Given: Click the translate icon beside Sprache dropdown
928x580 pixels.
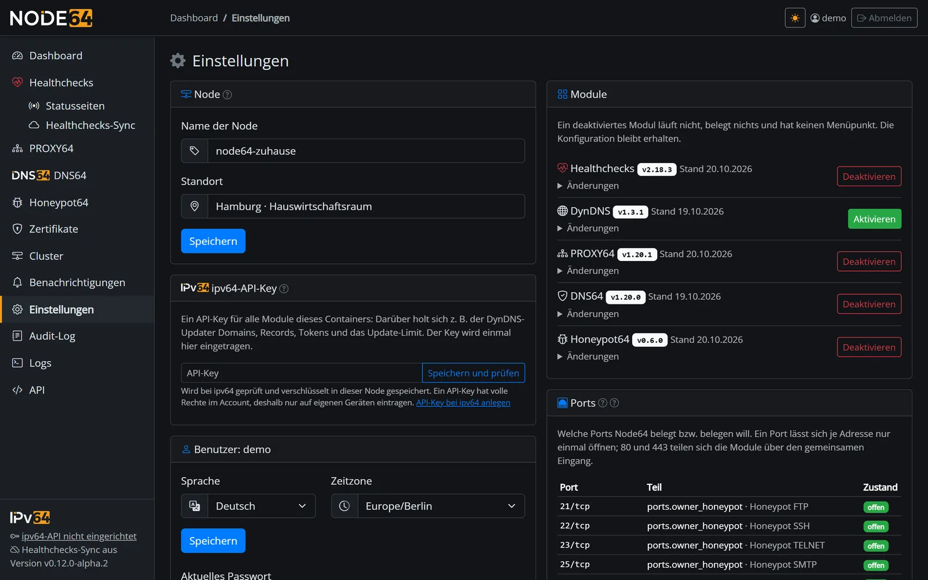Looking at the screenshot, I should 194,506.
